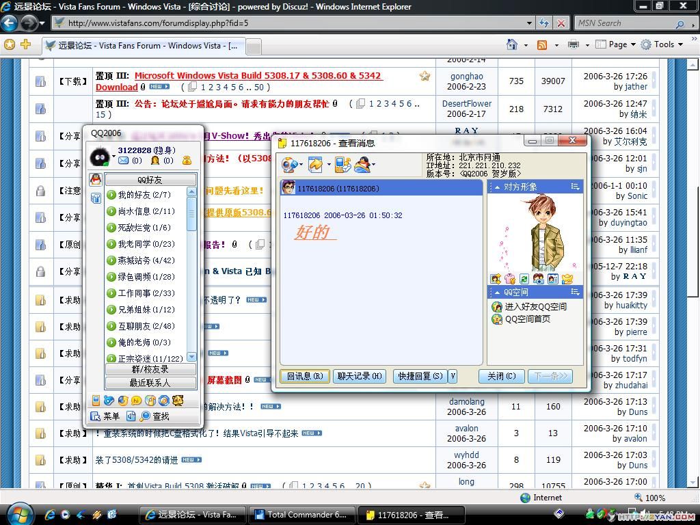The image size is (700, 525).
Task: Open the send file icon in the message window
Action: tap(316, 164)
